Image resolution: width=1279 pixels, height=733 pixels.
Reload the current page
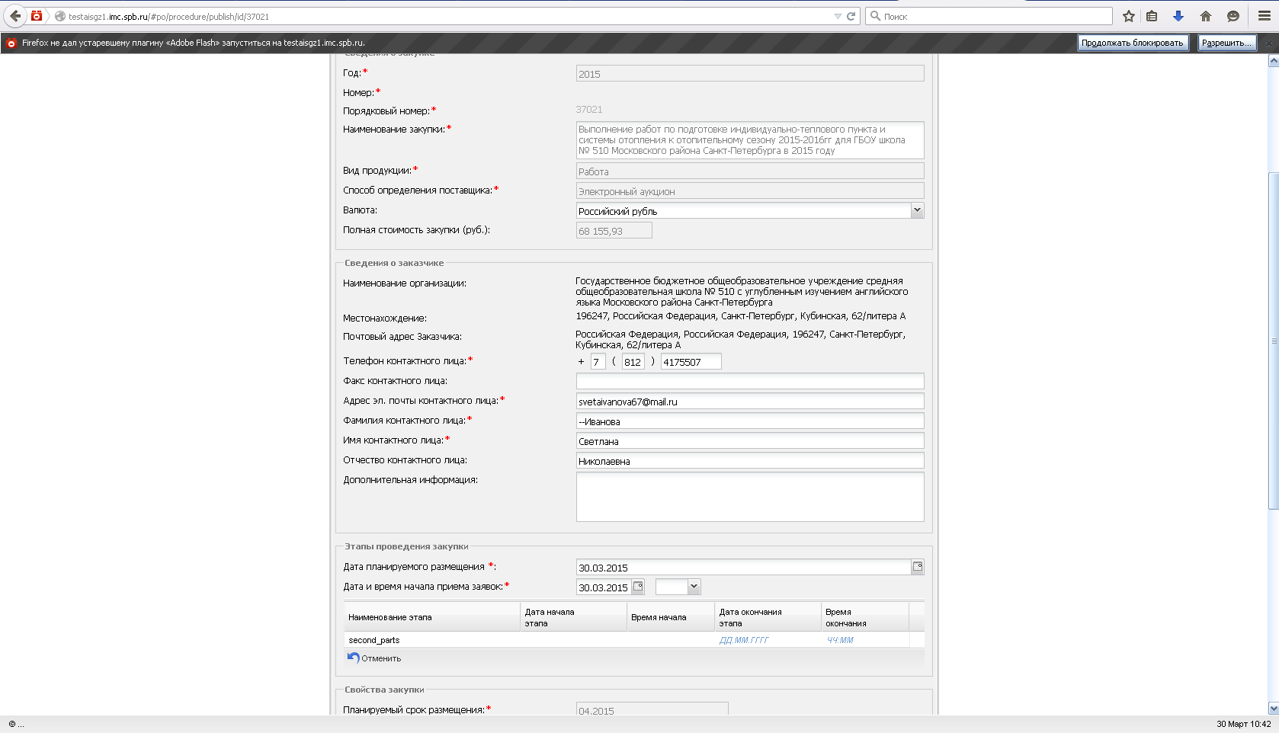point(851,16)
